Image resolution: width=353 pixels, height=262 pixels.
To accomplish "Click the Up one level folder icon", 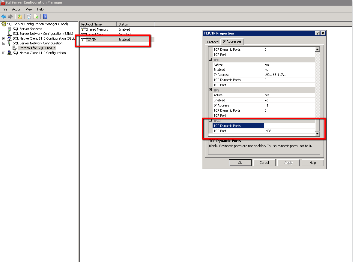I will tap(20, 16).
